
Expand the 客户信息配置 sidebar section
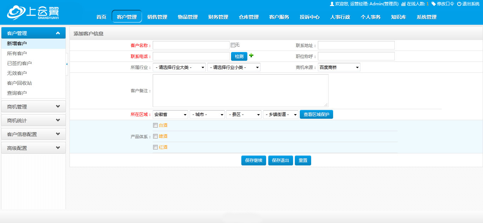[34, 134]
